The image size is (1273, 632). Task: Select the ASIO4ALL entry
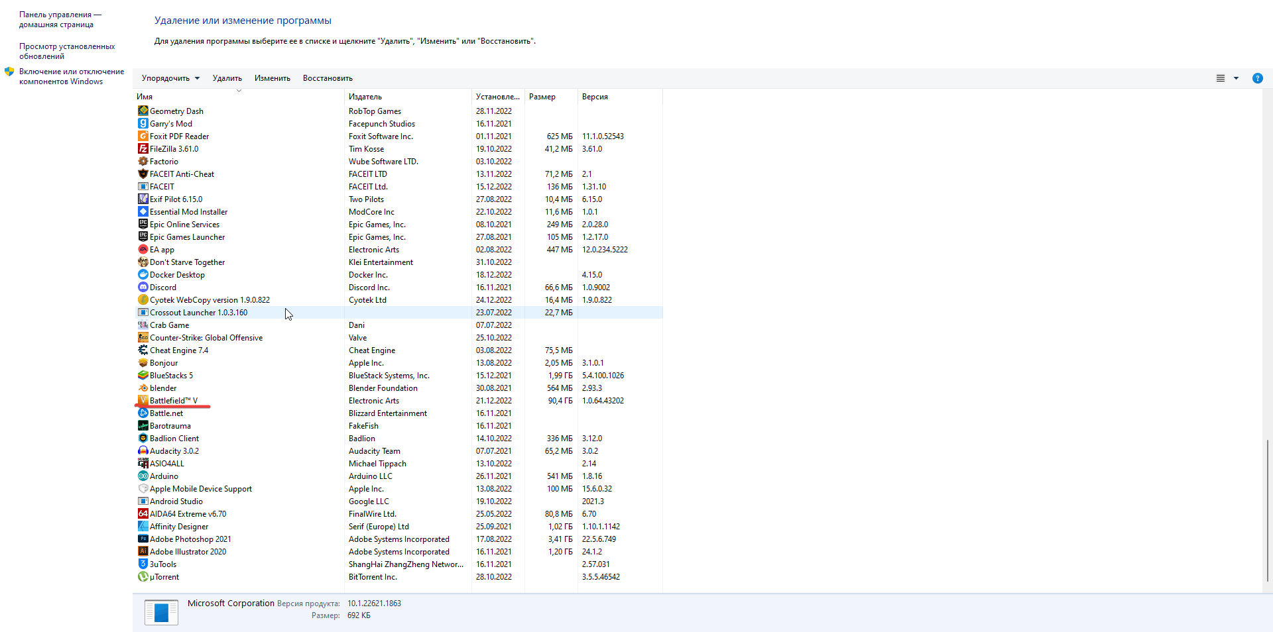167,464
